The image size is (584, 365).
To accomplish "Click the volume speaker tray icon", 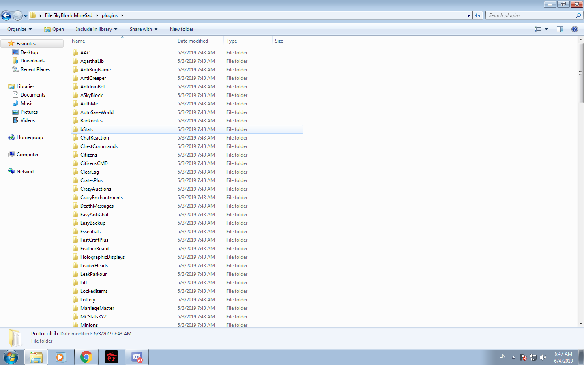I will pos(543,357).
